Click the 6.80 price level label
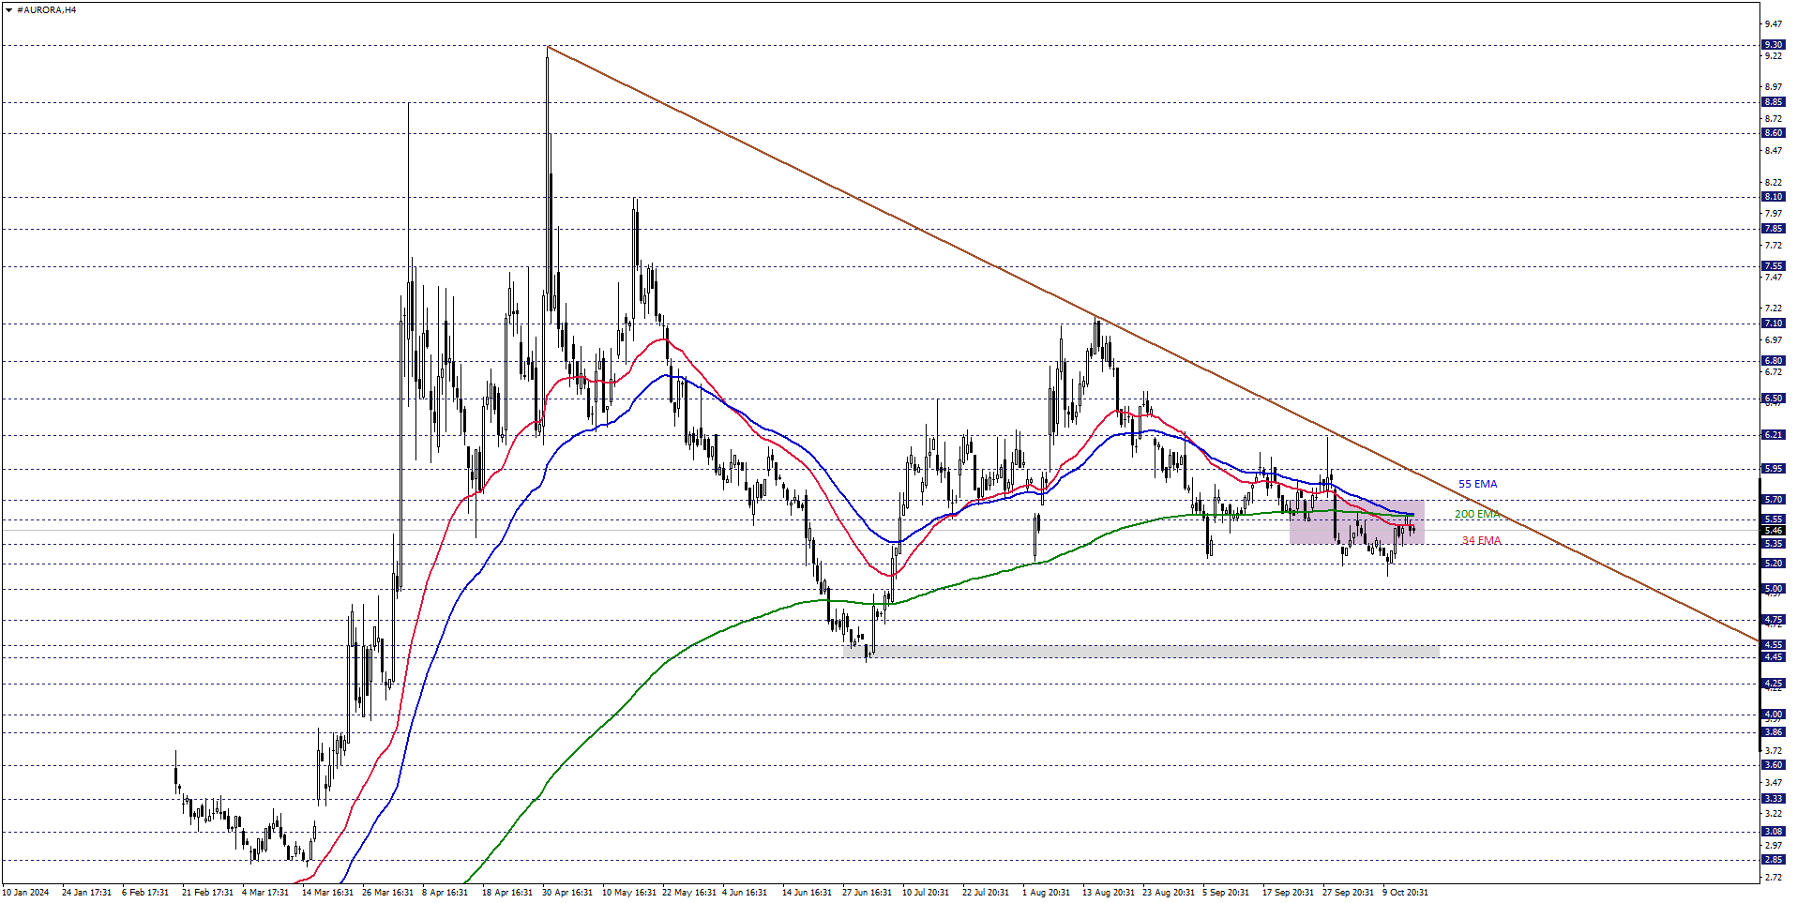Viewport: 1797px width, 903px height. [1773, 361]
